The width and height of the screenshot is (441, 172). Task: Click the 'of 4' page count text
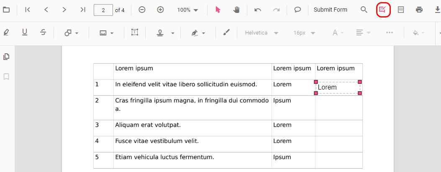pyautogui.click(x=120, y=10)
